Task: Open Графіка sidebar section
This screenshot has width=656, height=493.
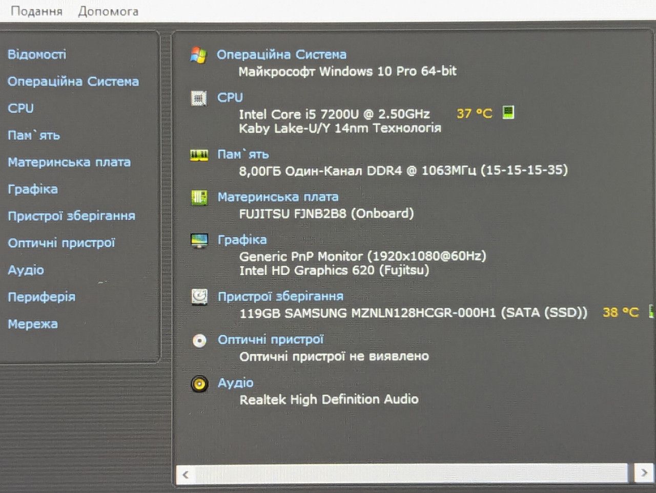Action: tap(33, 189)
